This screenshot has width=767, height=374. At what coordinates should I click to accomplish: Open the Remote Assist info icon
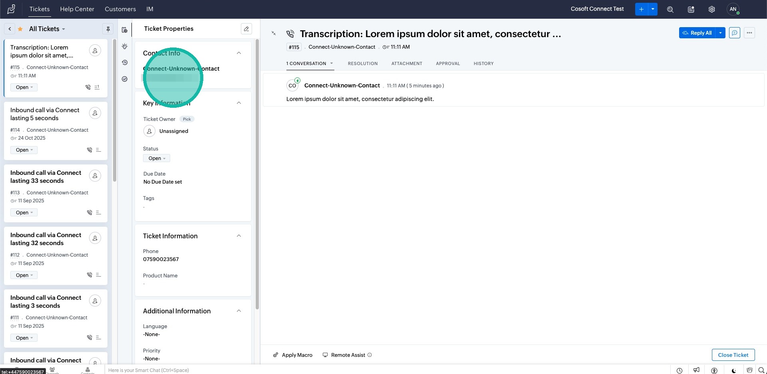coord(370,355)
